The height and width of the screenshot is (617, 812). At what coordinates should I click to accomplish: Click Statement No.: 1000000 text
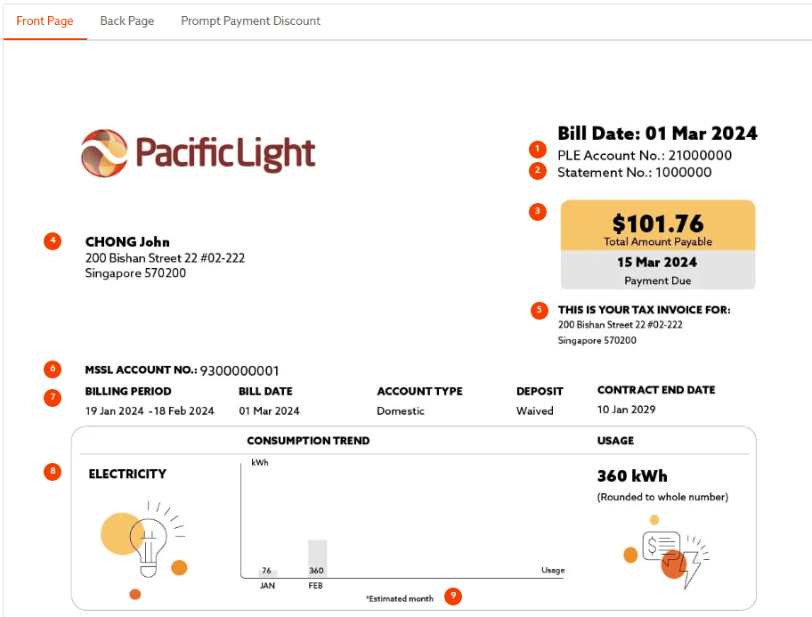pos(634,173)
